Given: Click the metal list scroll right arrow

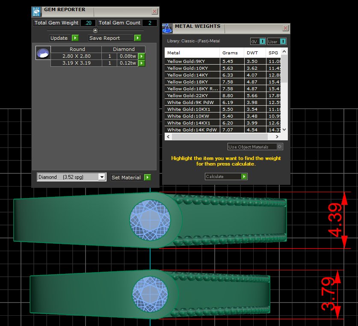Looking at the screenshot, I should (x=277, y=136).
